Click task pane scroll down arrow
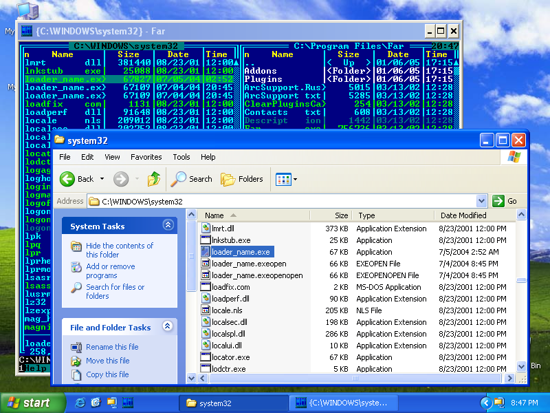Image resolution: width=550 pixels, height=413 pixels. click(x=192, y=378)
